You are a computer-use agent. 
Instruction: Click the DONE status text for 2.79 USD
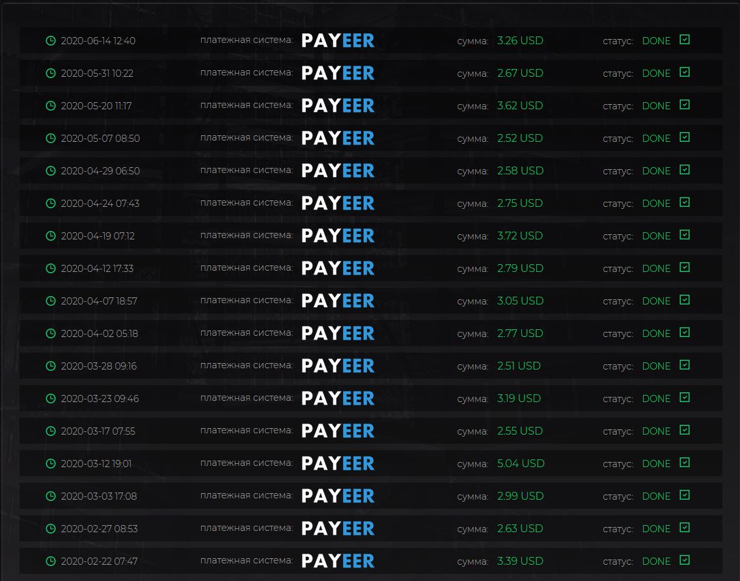pyautogui.click(x=656, y=269)
